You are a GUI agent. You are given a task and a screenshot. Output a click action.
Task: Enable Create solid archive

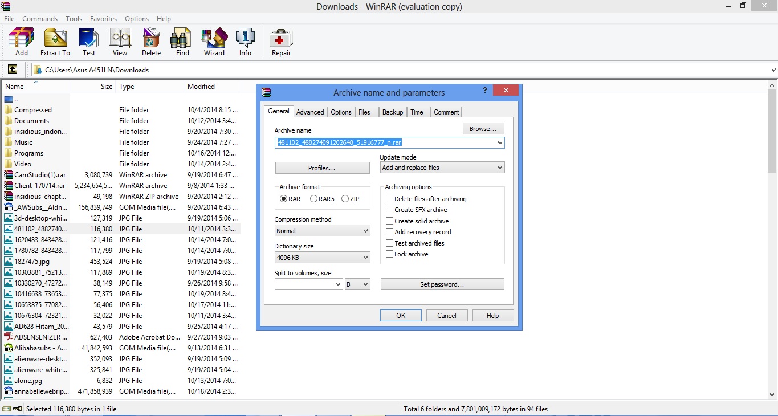coord(390,221)
